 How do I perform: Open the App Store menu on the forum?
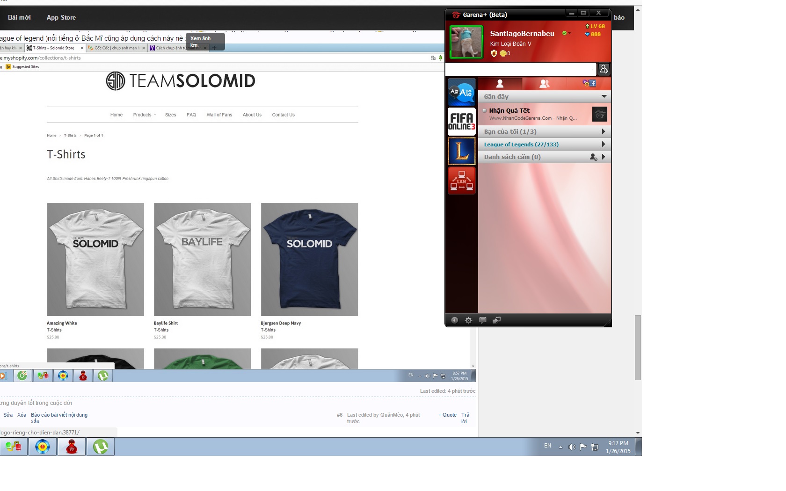pyautogui.click(x=61, y=17)
